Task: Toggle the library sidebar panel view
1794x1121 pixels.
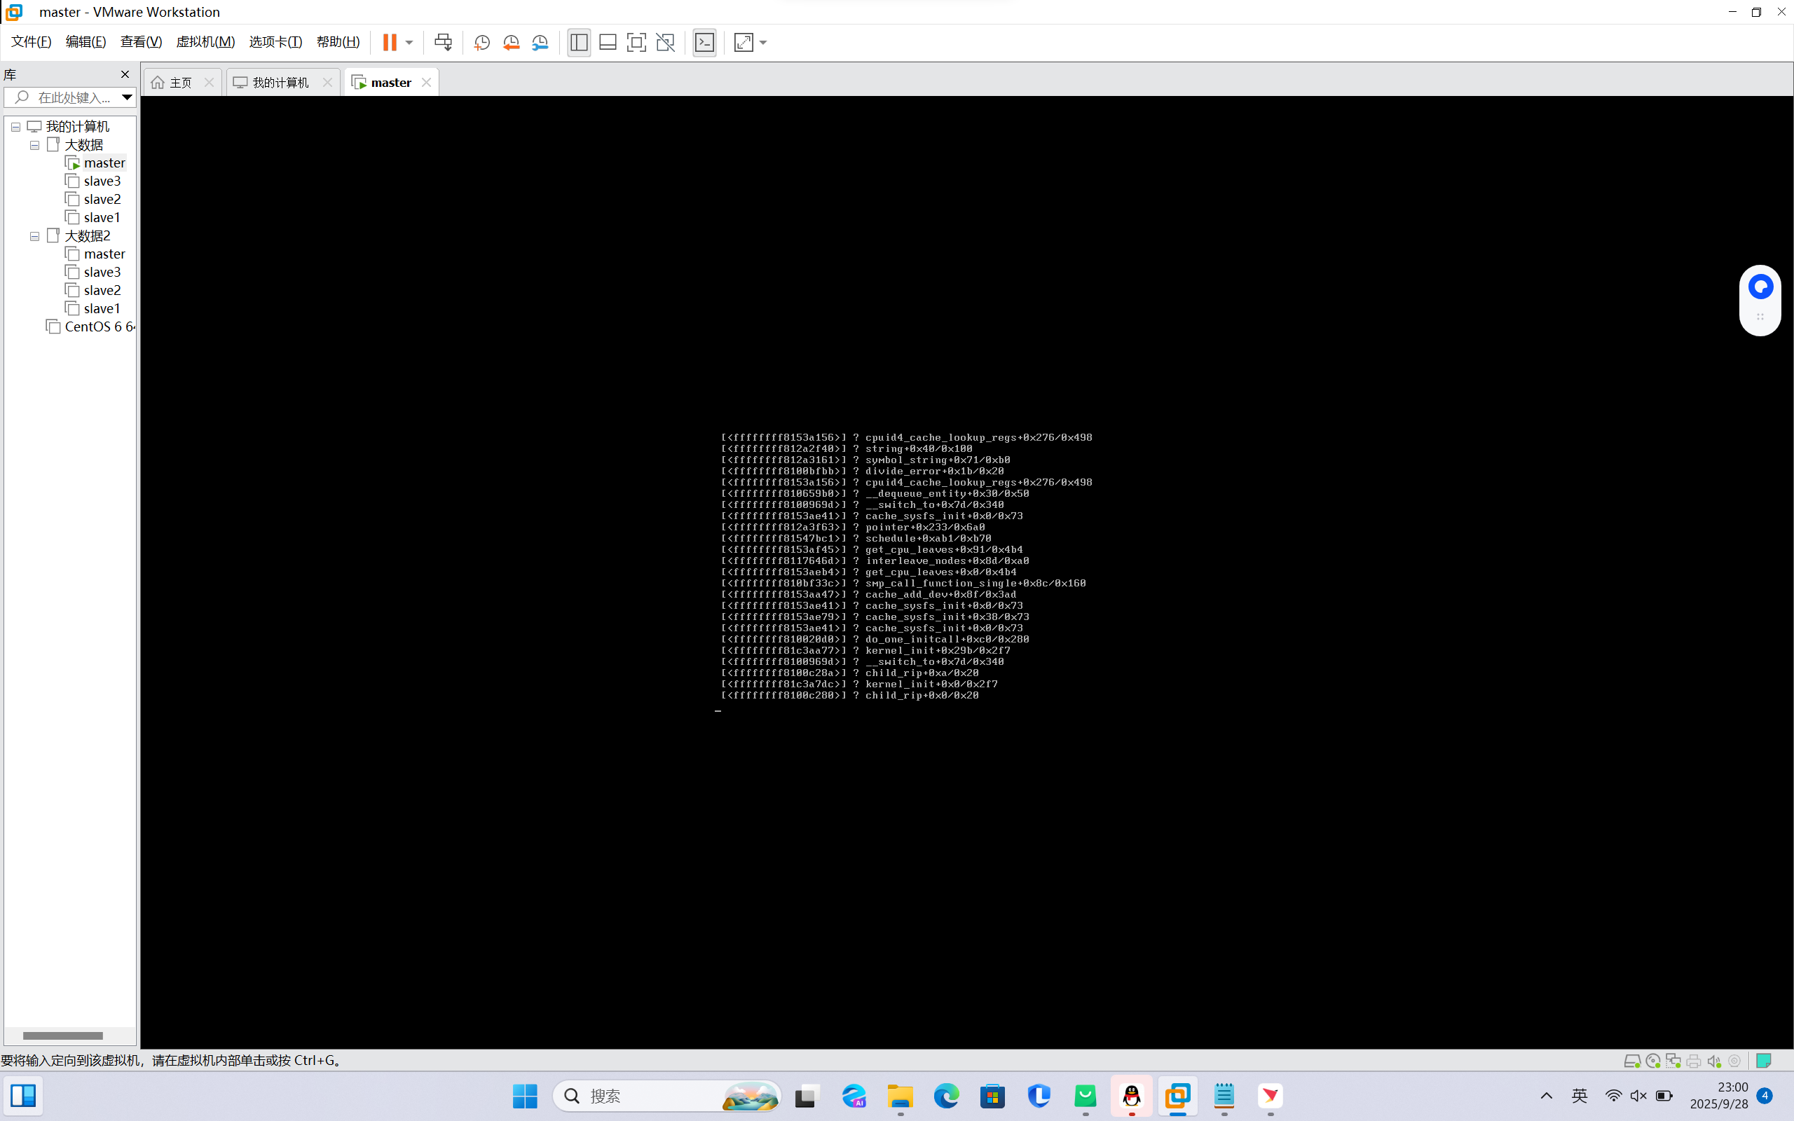Action: coord(579,42)
